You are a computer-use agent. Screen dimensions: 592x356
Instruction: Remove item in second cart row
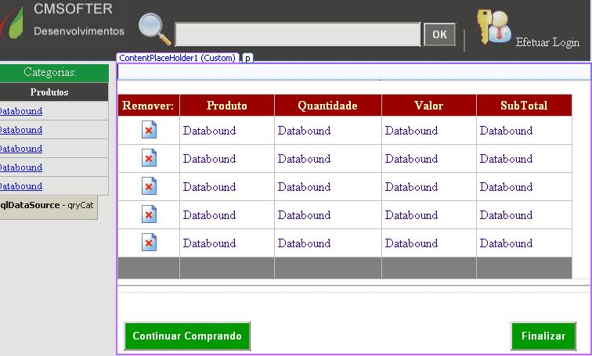[x=149, y=159]
